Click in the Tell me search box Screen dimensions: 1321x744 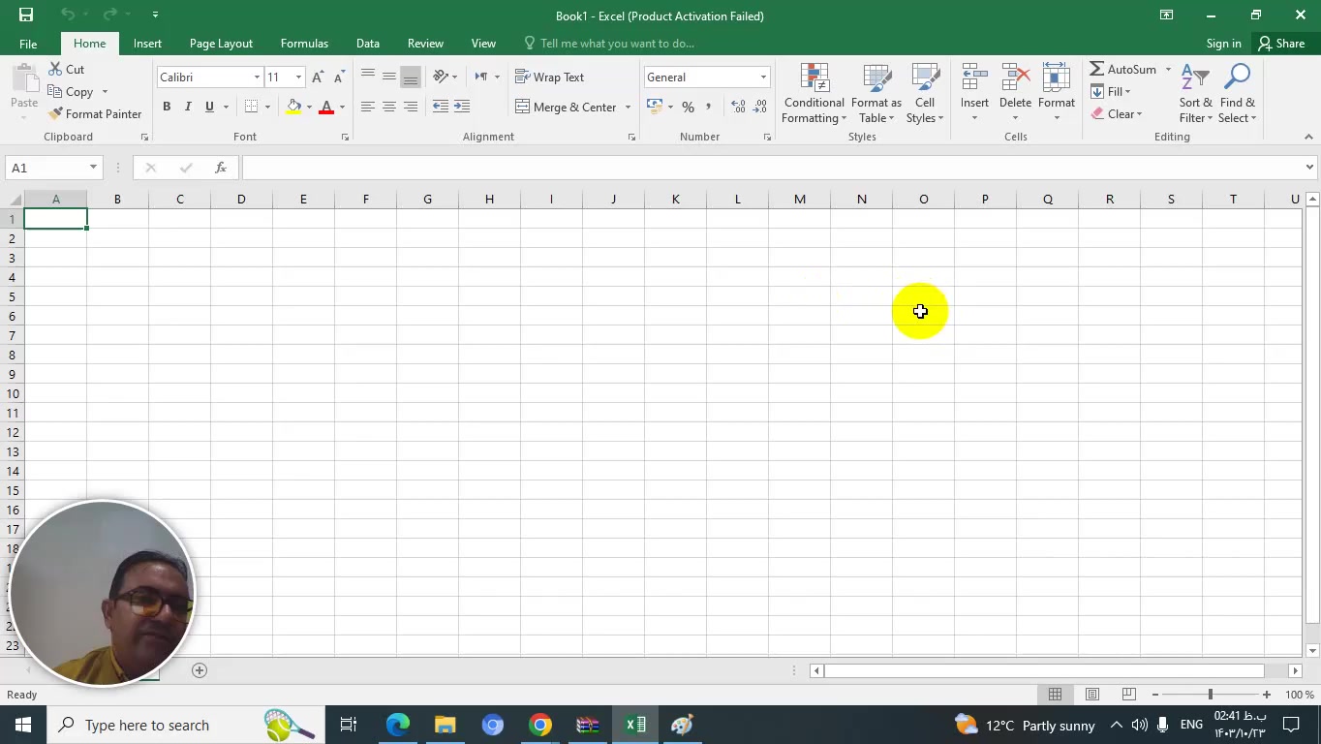tap(617, 44)
